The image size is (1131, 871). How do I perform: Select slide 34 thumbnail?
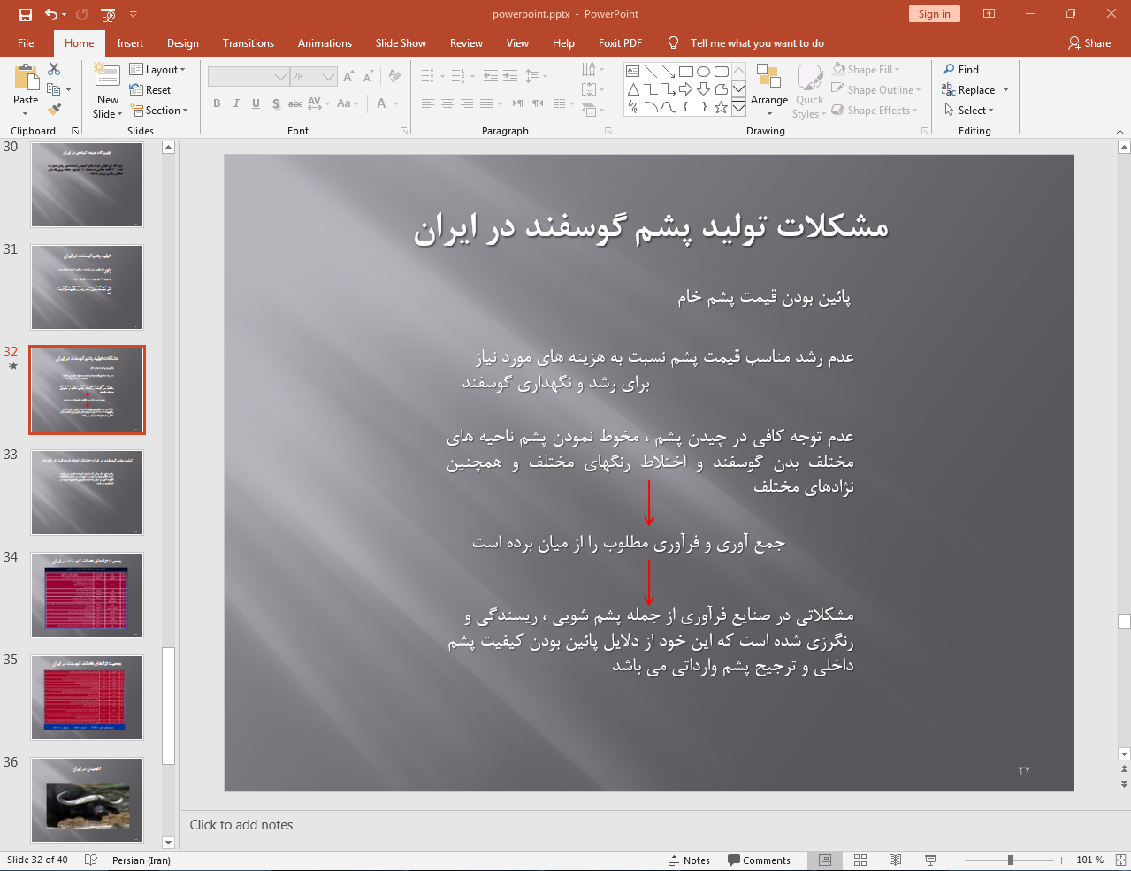(87, 595)
